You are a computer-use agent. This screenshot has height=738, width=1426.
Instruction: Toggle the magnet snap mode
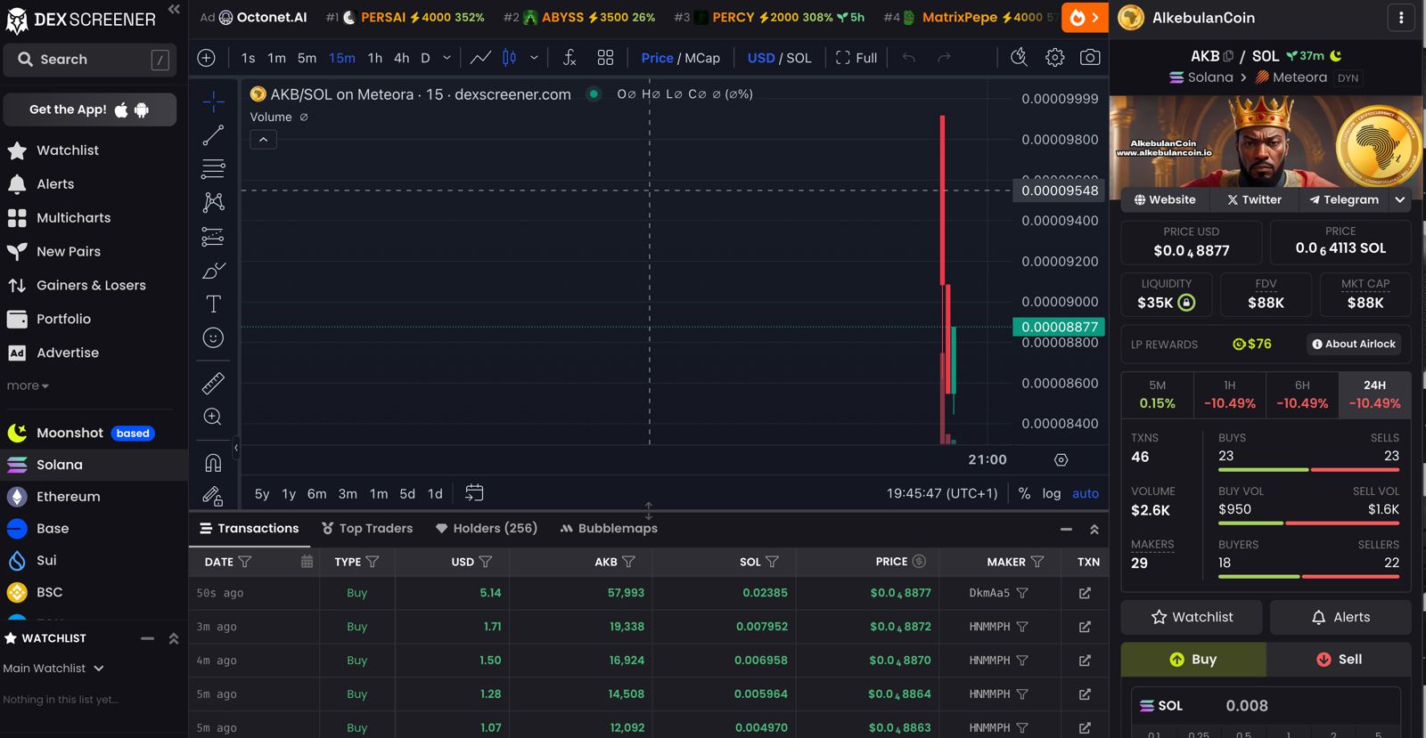tap(213, 462)
